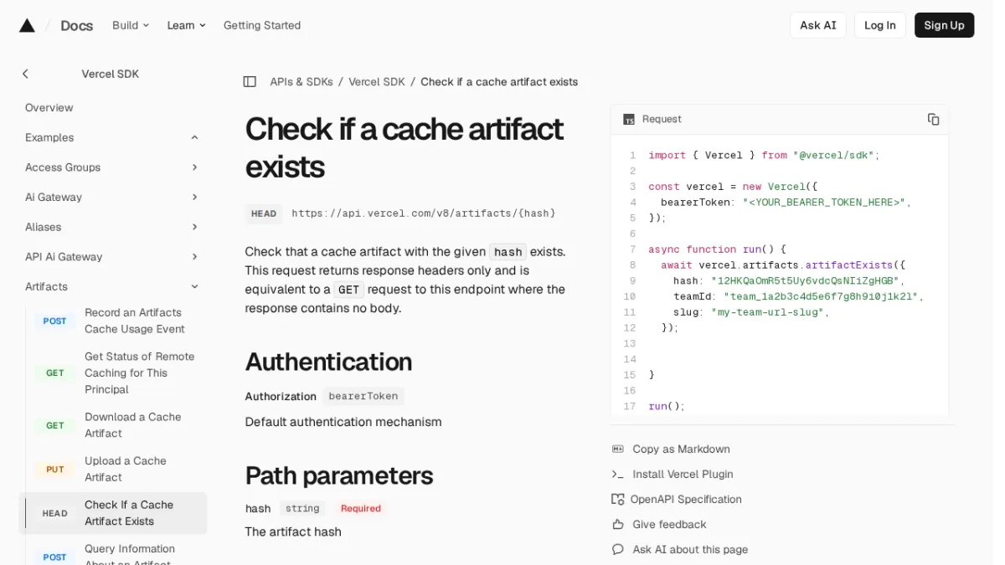
Task: Click the Request panel label
Action: [x=662, y=119]
